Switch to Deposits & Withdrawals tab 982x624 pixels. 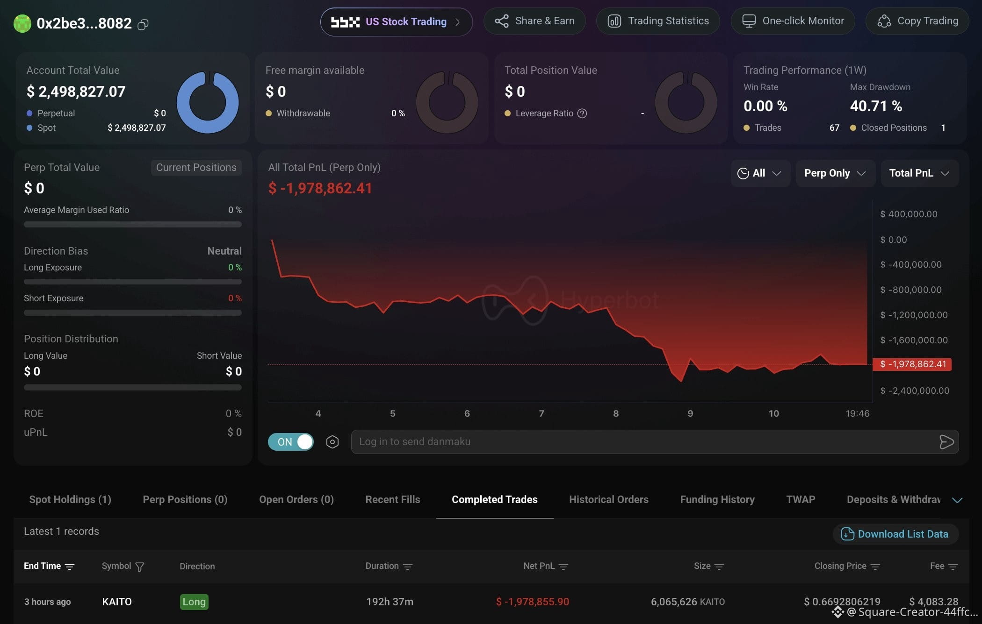[x=894, y=500]
